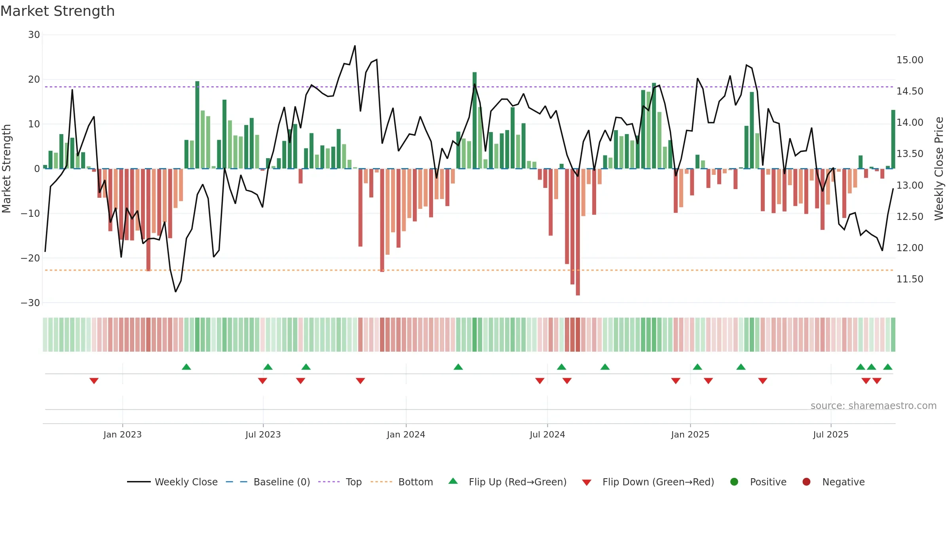950x534 pixels.
Task: Select the last flip-up triangle at the far right
Action: click(888, 367)
